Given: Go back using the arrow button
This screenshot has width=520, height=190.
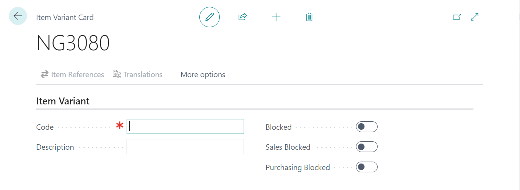Looking at the screenshot, I should (x=18, y=16).
